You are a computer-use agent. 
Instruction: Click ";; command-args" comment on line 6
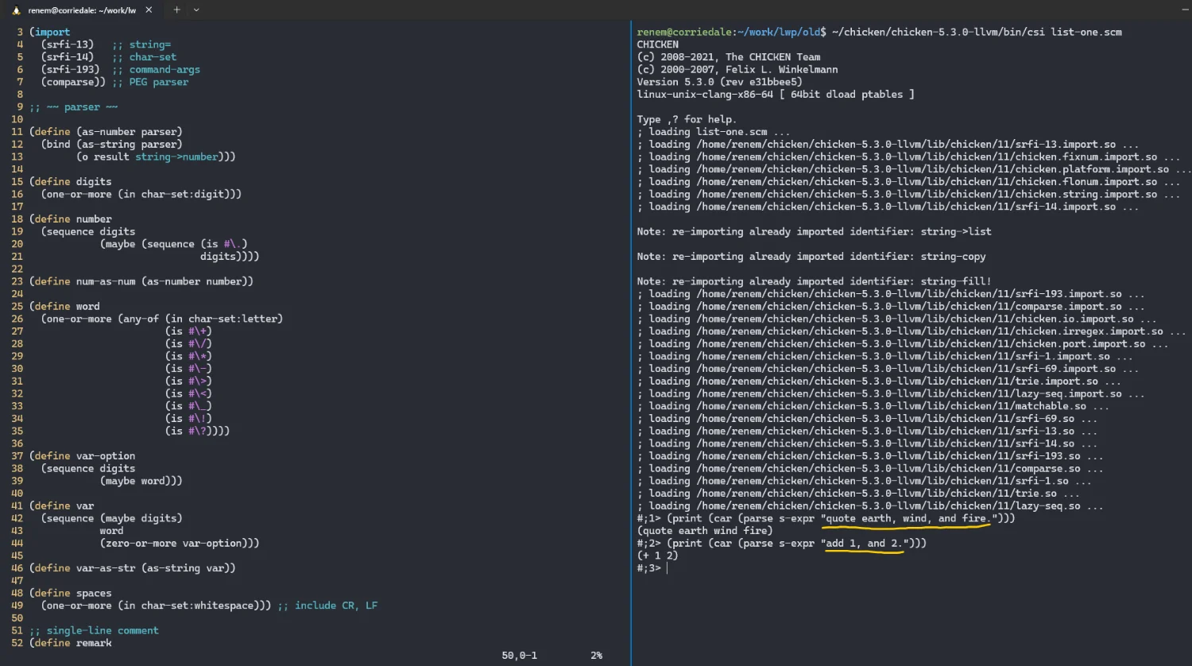[156, 70]
